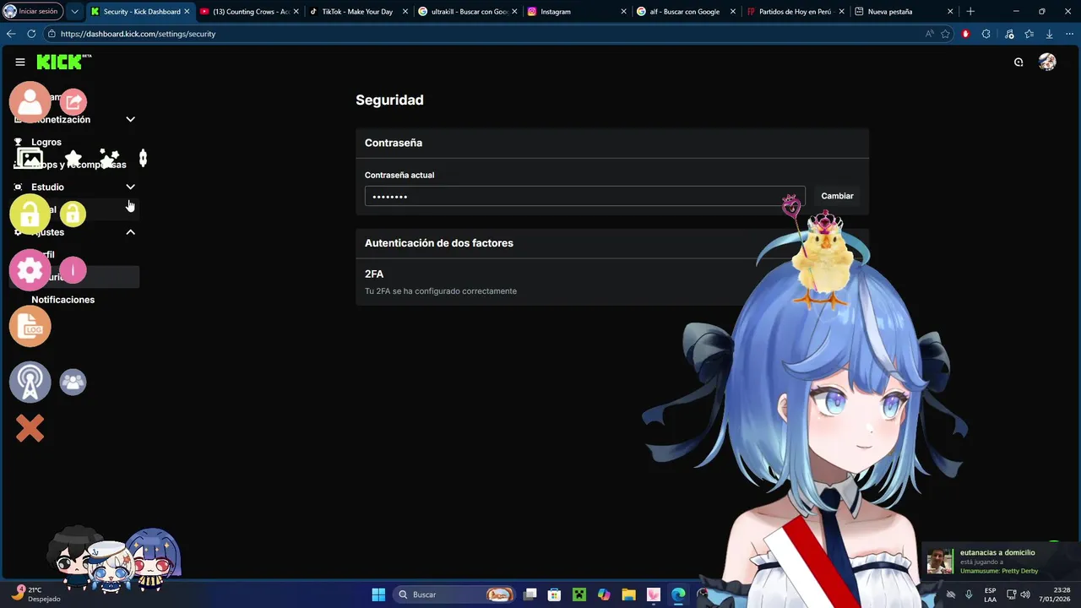Open the browser three-dot settings menu
1081x608 pixels.
(1070, 34)
